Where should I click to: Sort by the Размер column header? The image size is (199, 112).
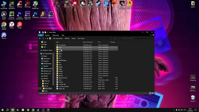click(x=114, y=42)
